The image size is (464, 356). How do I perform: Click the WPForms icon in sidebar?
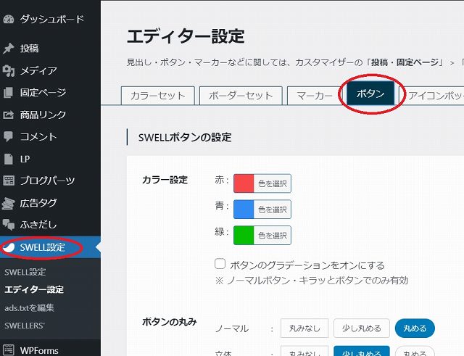[9, 350]
